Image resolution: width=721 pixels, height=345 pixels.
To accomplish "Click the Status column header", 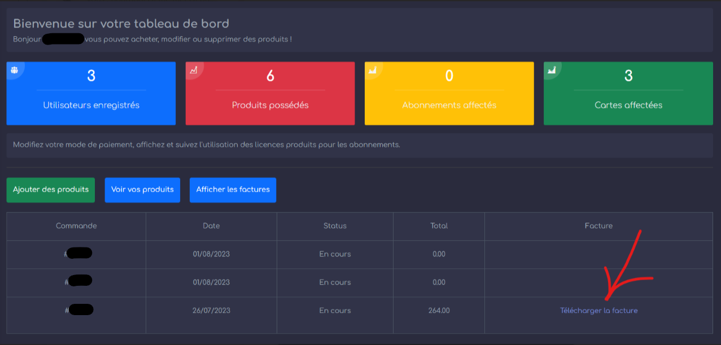I will click(335, 225).
